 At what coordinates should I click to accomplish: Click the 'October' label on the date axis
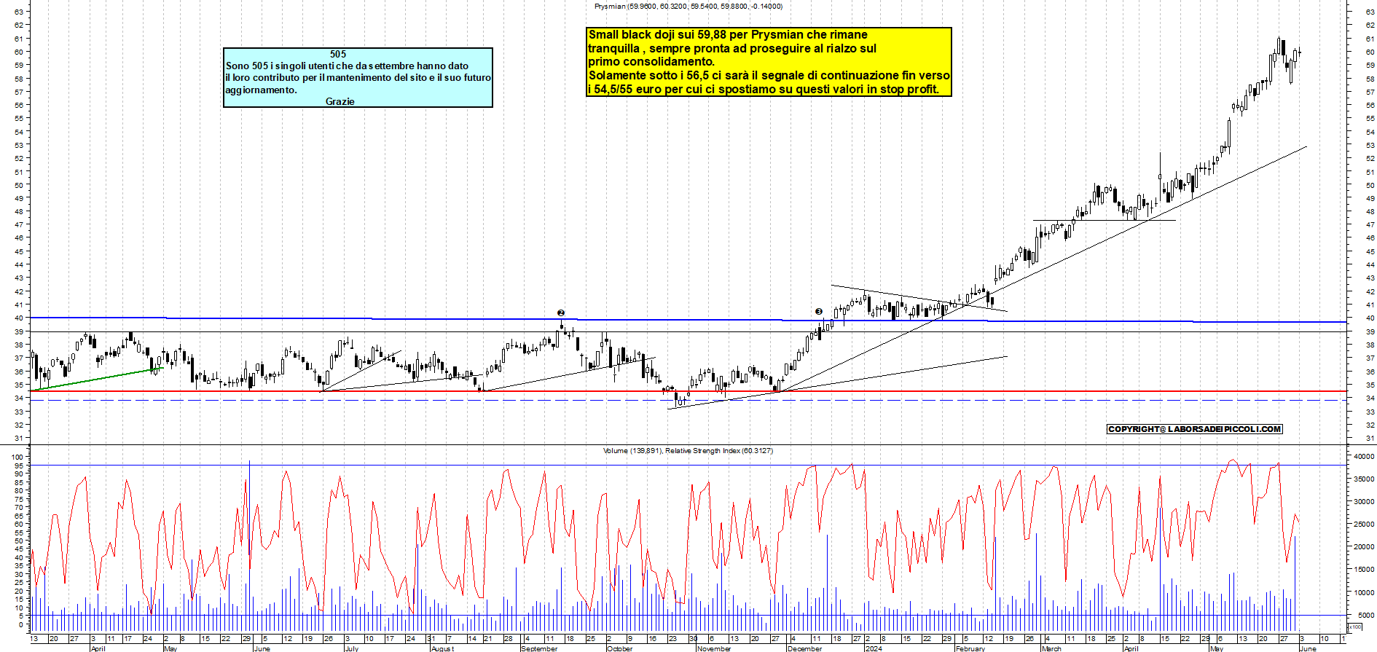click(620, 648)
